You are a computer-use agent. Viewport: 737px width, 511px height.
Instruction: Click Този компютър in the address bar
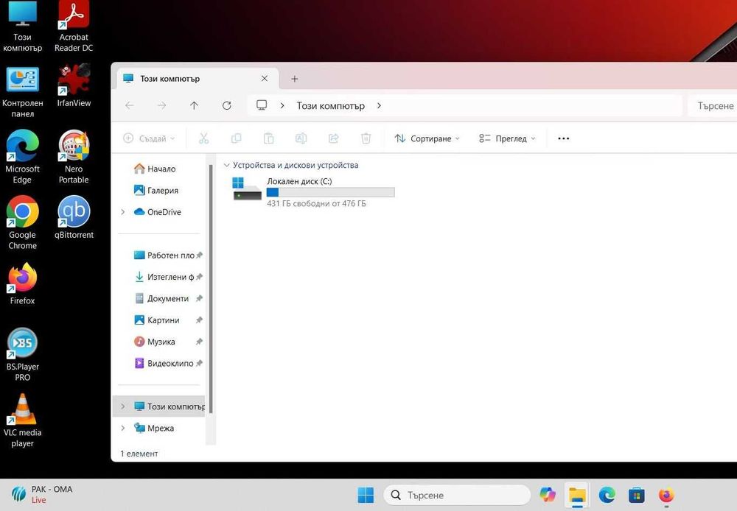click(330, 106)
